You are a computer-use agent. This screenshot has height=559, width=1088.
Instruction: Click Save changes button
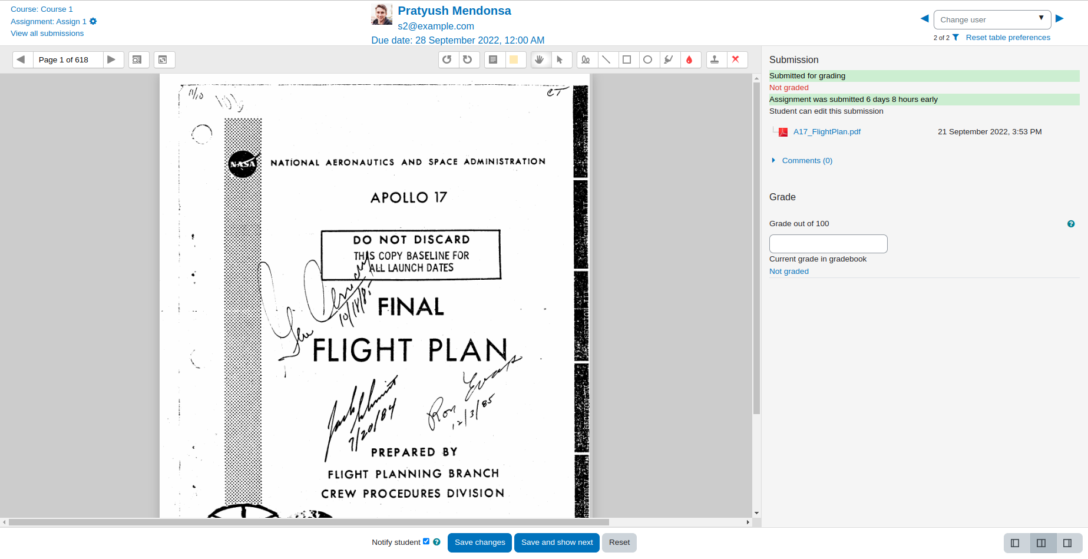pos(479,543)
